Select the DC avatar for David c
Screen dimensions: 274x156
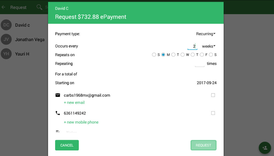coord(6,25)
